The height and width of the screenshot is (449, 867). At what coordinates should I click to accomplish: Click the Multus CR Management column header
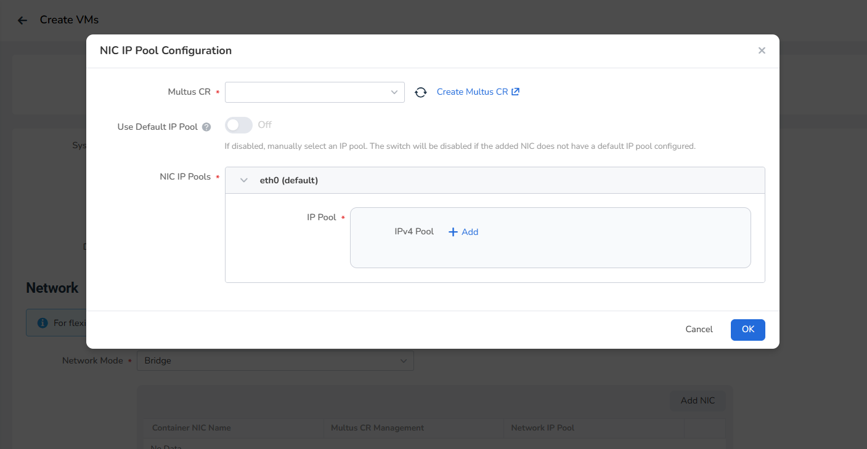377,427
